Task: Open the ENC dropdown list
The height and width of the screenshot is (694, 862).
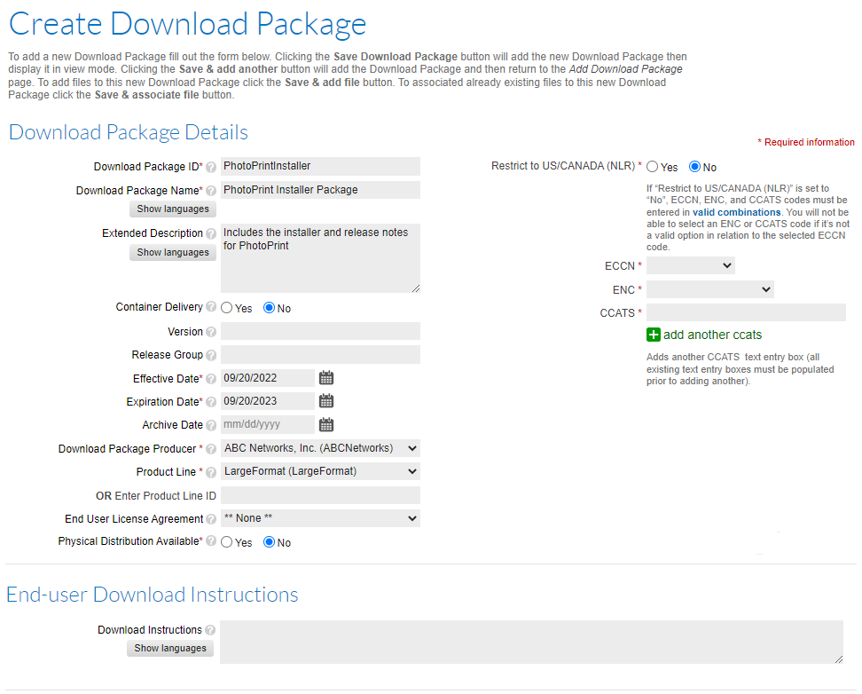Action: [x=710, y=289]
